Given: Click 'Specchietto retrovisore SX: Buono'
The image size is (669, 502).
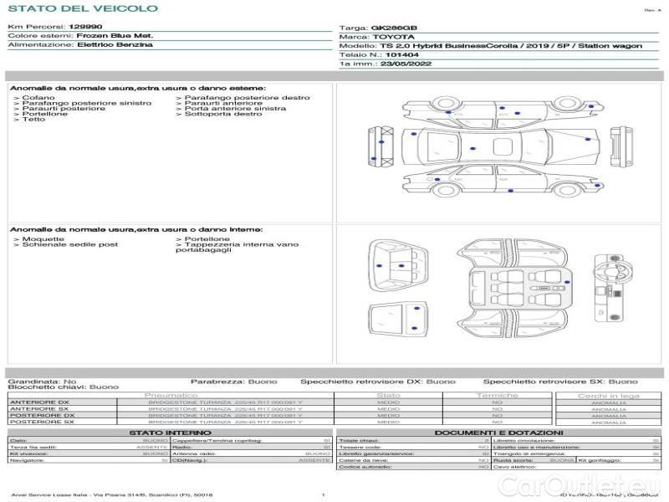Looking at the screenshot, I should pos(560,382).
